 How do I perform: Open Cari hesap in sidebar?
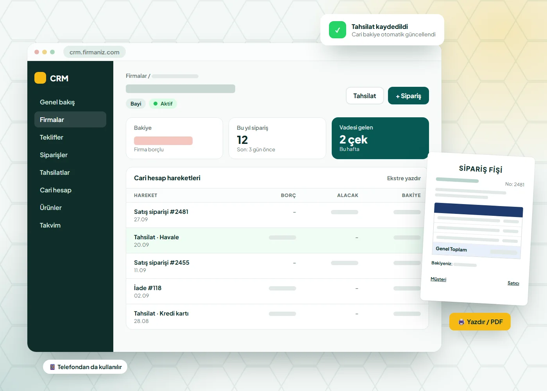pyautogui.click(x=70, y=190)
